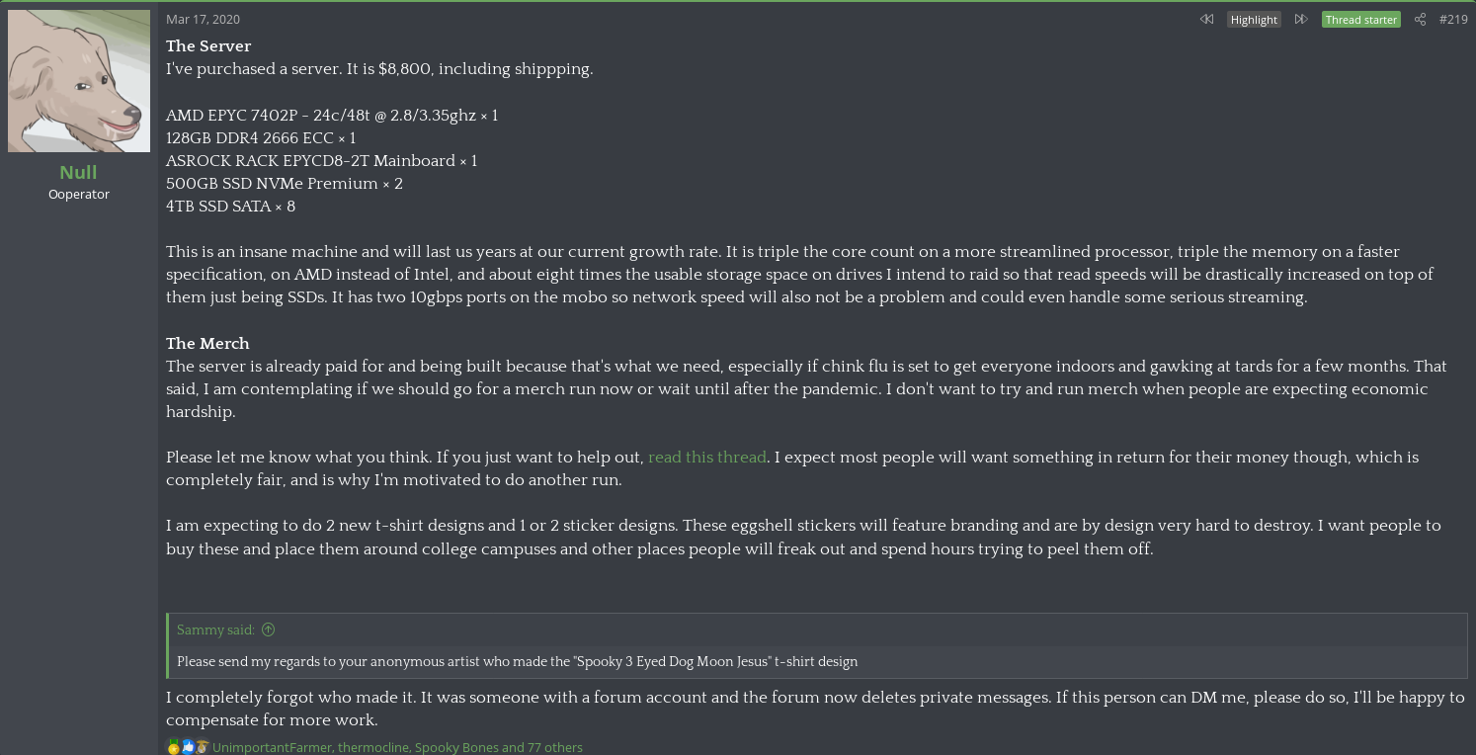
Task: Click the Mar 17, 2020 timestamp
Action: pos(203,19)
